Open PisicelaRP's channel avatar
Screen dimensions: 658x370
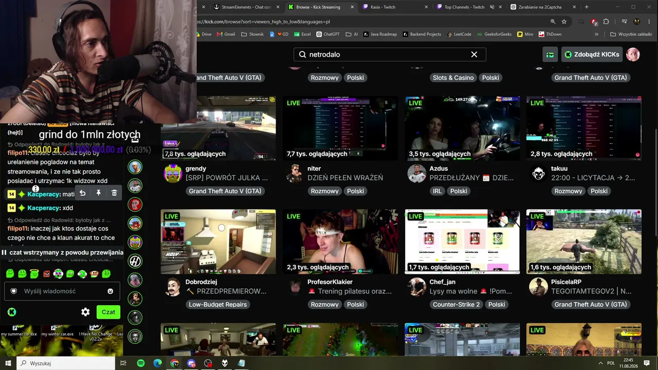(x=538, y=287)
